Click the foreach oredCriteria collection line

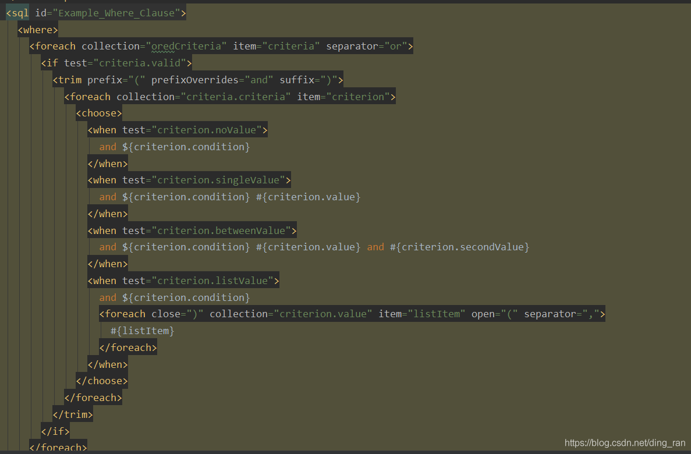pyautogui.click(x=221, y=46)
